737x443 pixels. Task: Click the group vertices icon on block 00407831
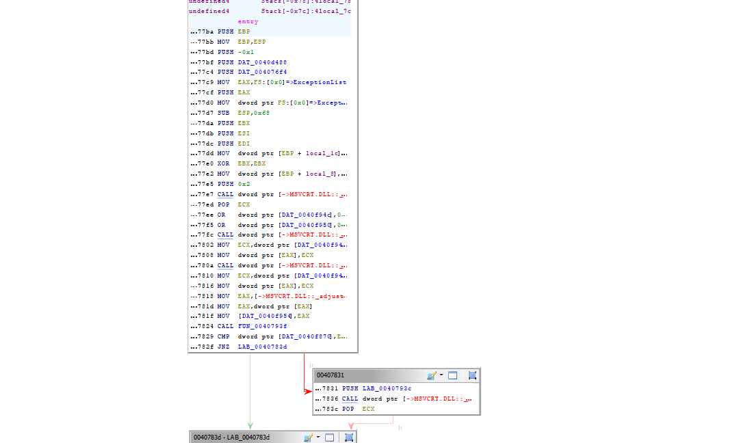tap(472, 375)
